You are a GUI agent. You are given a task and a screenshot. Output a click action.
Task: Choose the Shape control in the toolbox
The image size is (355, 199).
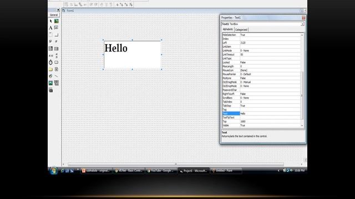pos(50,76)
